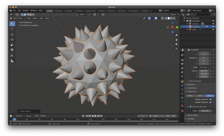Open the World properties red globe tab

[182, 76]
